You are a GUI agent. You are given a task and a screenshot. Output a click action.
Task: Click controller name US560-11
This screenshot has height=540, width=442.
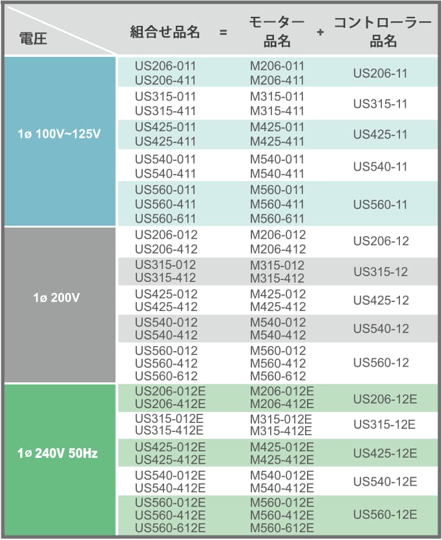[380, 204]
